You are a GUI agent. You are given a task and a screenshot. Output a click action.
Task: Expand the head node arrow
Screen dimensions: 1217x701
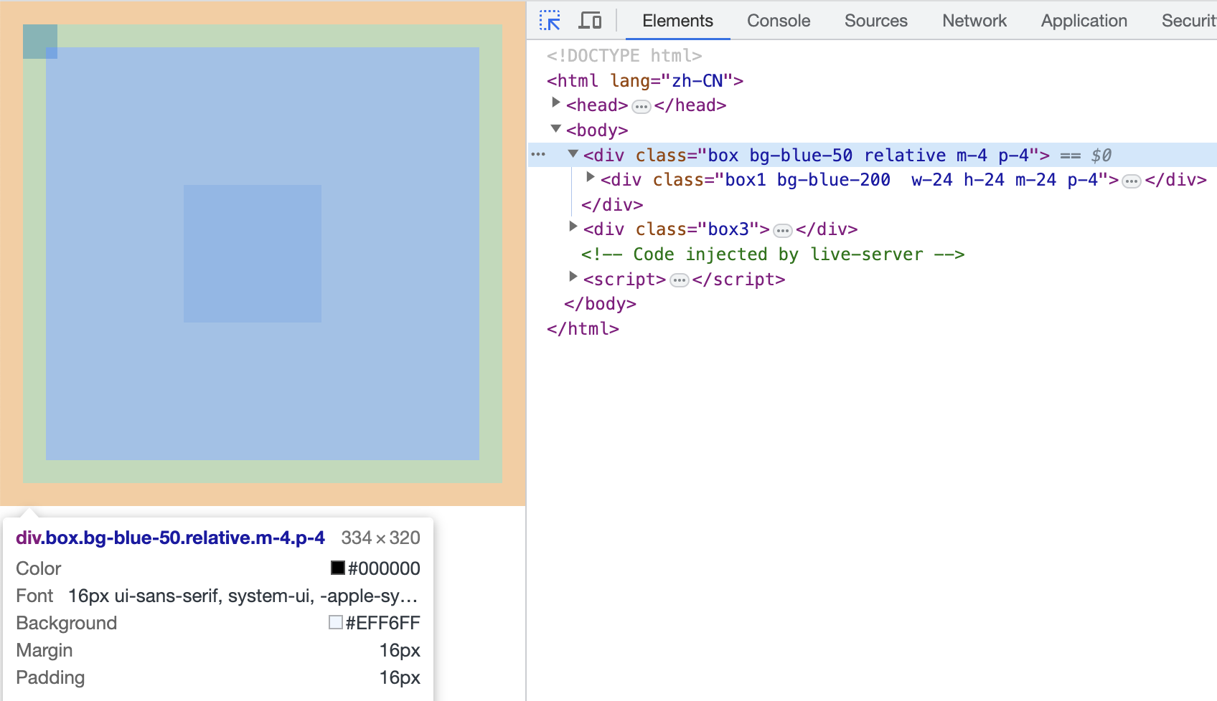click(x=555, y=103)
